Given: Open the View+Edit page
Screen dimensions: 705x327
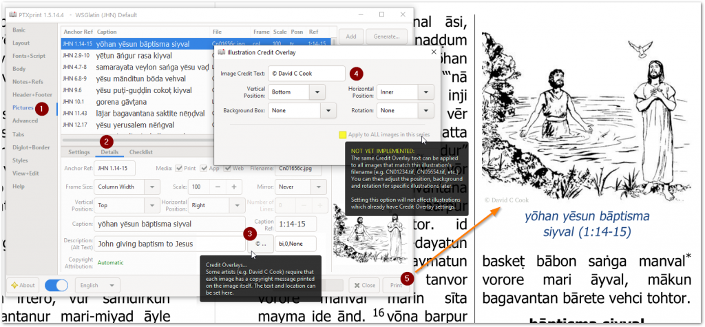Looking at the screenshot, I should [25, 173].
